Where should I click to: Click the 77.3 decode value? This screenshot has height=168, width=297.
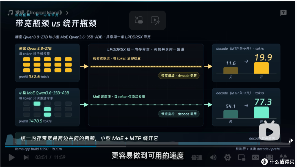[x=263, y=102]
